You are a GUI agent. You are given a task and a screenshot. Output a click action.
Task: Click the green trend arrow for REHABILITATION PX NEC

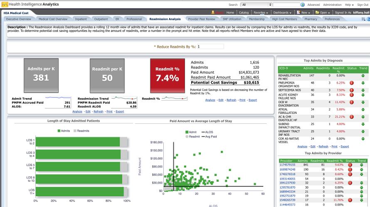[363, 76]
